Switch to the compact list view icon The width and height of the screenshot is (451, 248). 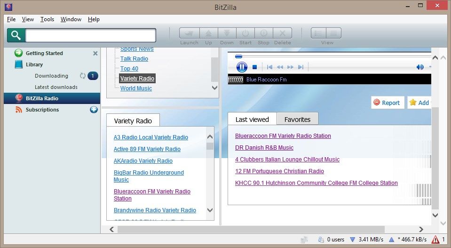(333, 33)
